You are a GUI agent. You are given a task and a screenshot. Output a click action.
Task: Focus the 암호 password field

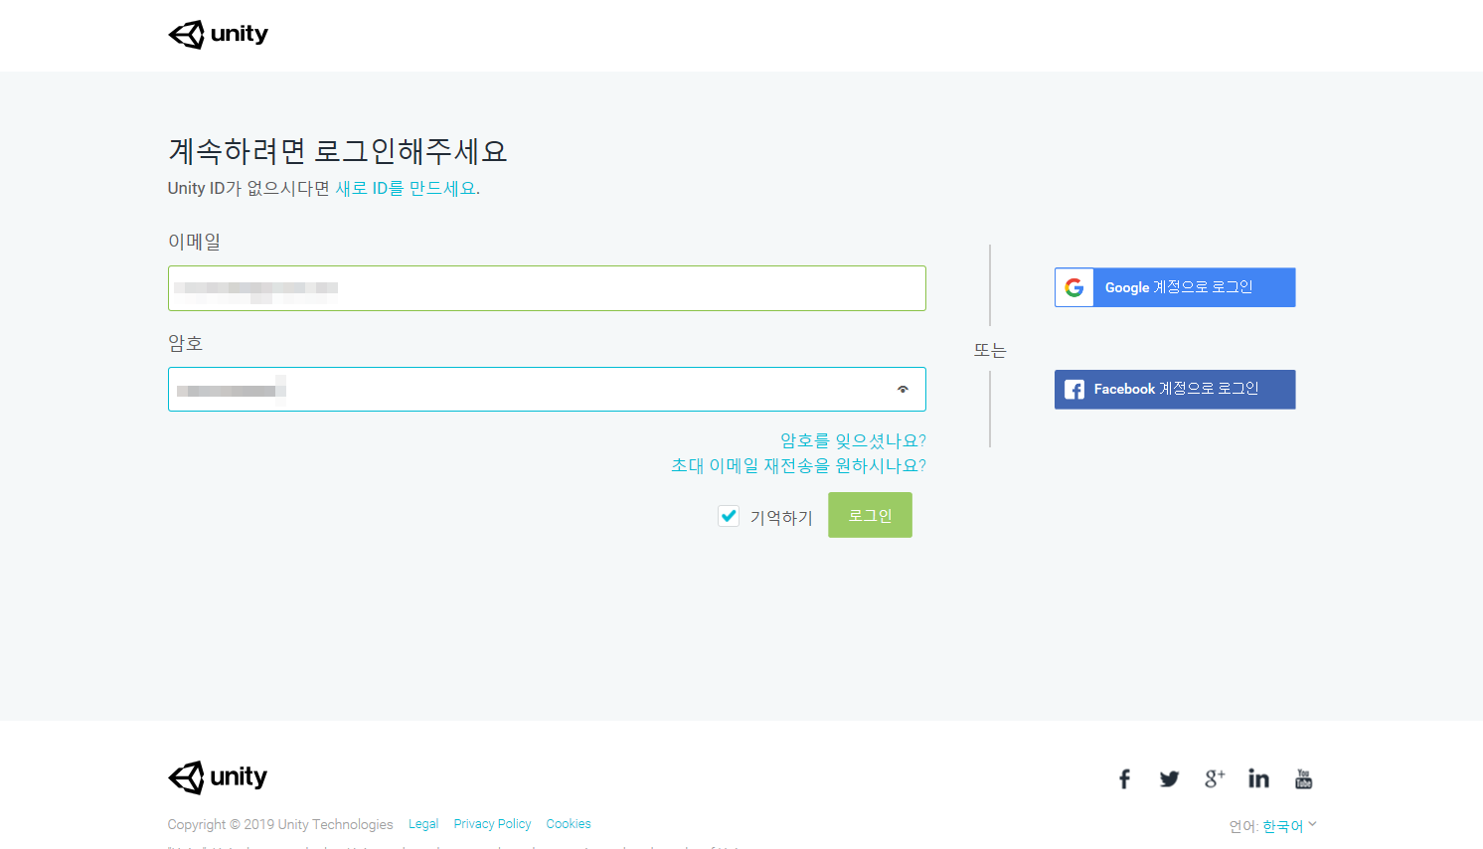pyautogui.click(x=547, y=390)
